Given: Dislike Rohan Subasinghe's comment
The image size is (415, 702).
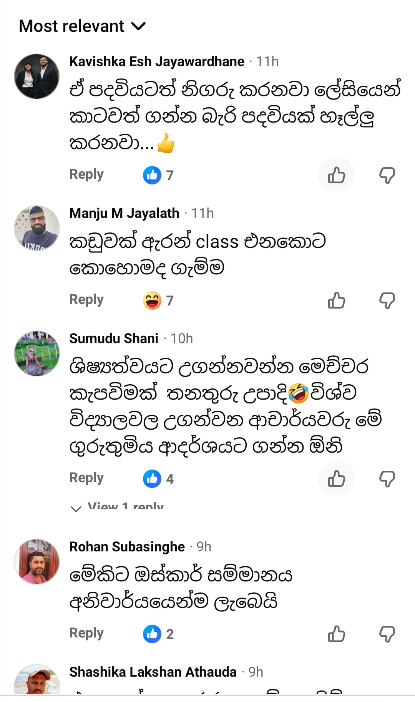Looking at the screenshot, I should (x=387, y=634).
